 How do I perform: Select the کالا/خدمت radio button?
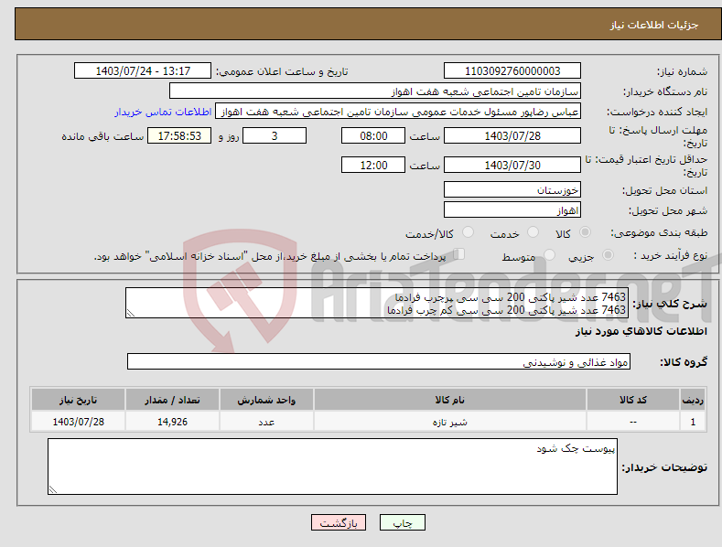(x=468, y=232)
